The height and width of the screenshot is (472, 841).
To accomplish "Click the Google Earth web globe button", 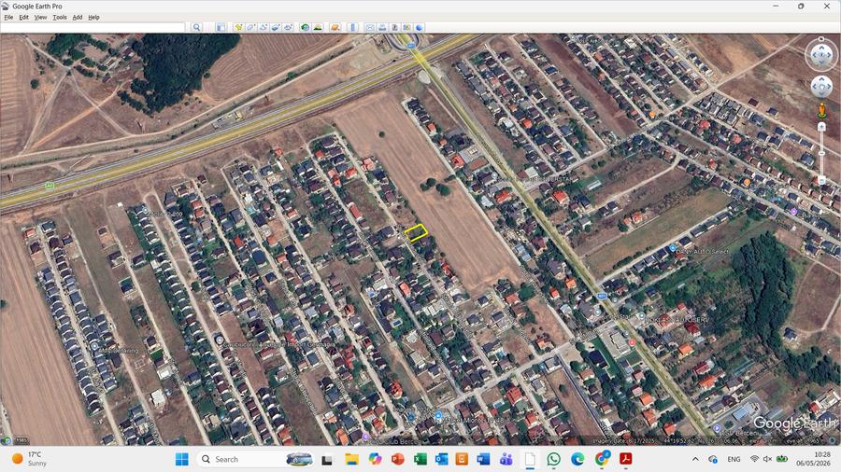I will pos(420,27).
